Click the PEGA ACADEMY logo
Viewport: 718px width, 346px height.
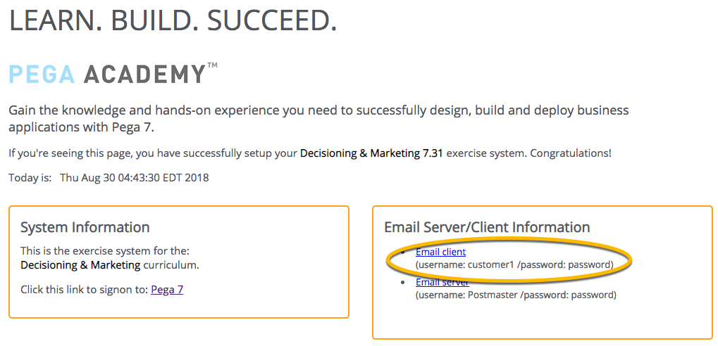tap(113, 74)
